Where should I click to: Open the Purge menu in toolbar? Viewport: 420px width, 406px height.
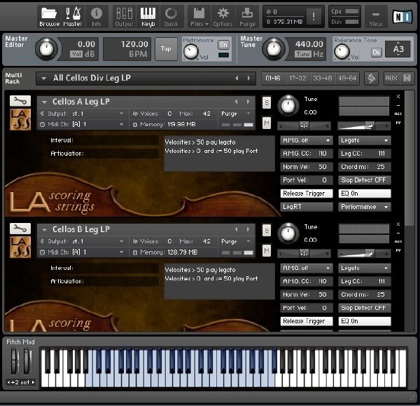(x=247, y=17)
